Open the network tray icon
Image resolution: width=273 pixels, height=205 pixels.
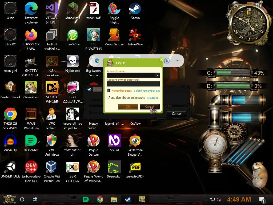coord(212,200)
